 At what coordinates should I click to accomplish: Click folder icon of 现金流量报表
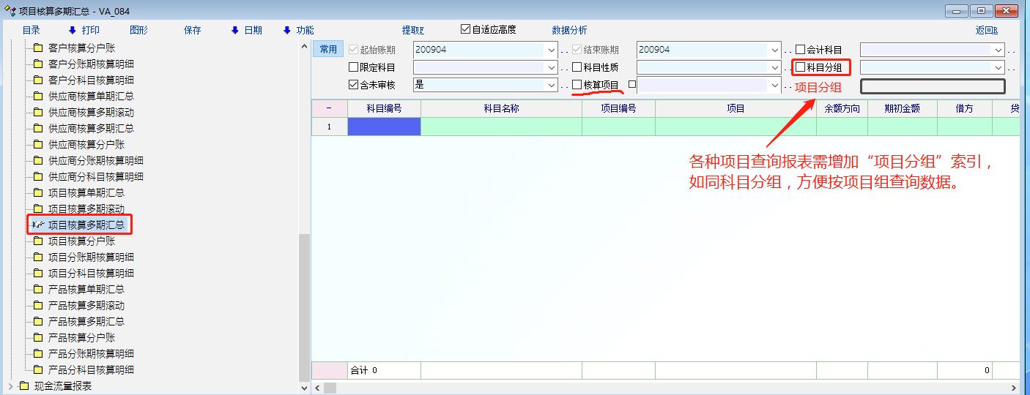pyautogui.click(x=23, y=386)
